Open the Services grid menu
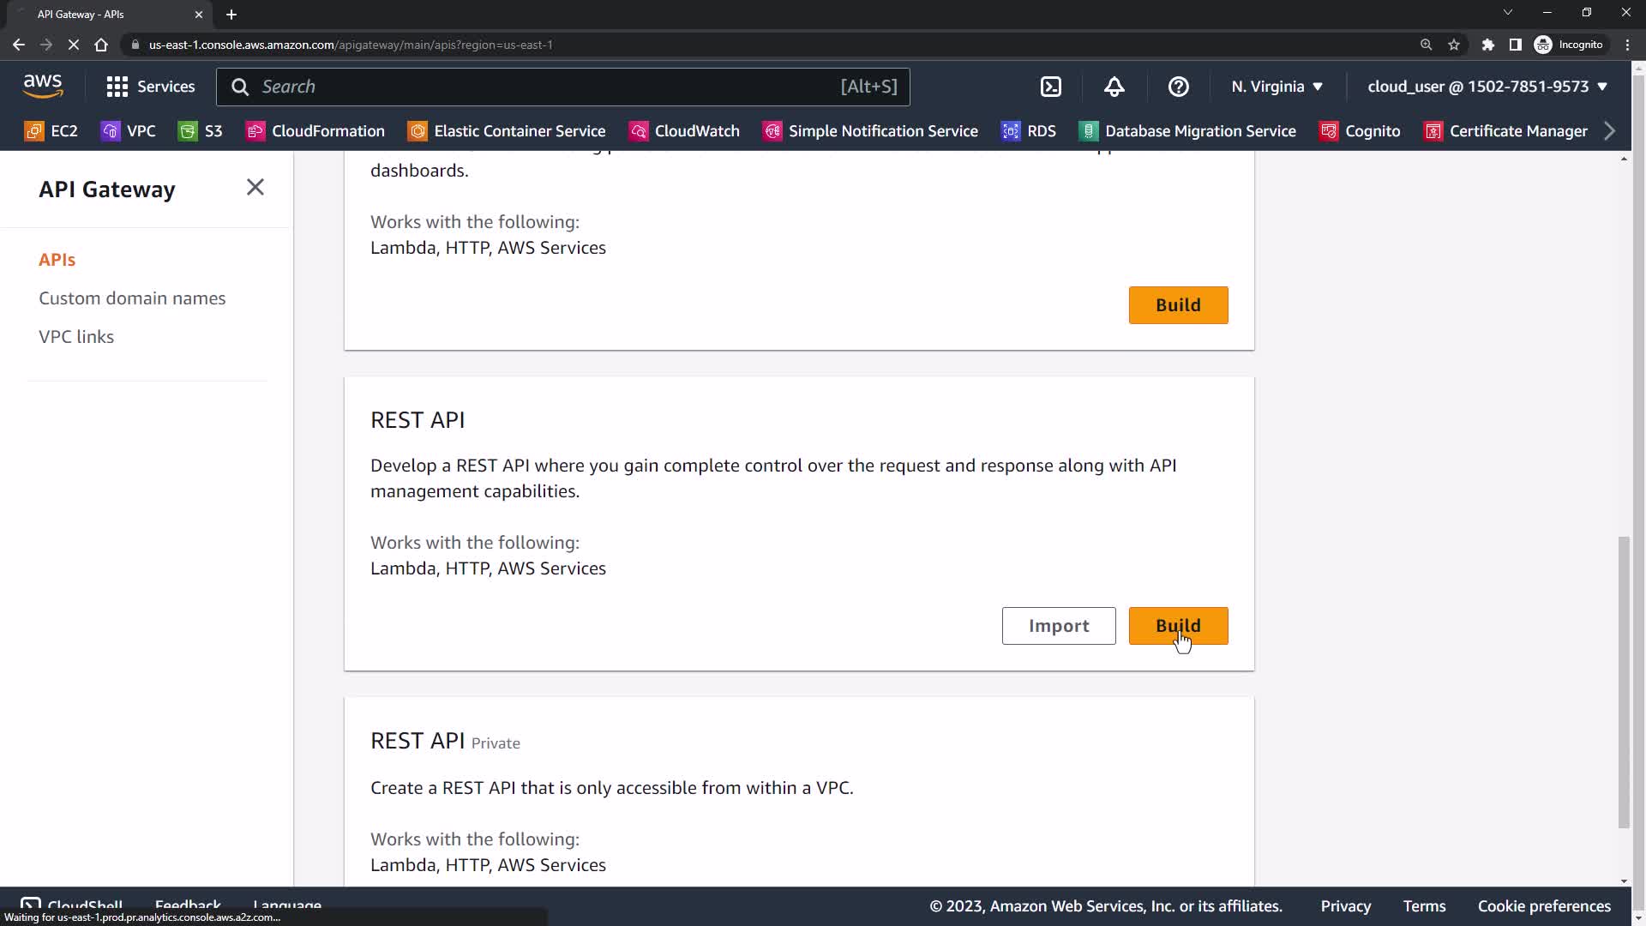 [150, 87]
